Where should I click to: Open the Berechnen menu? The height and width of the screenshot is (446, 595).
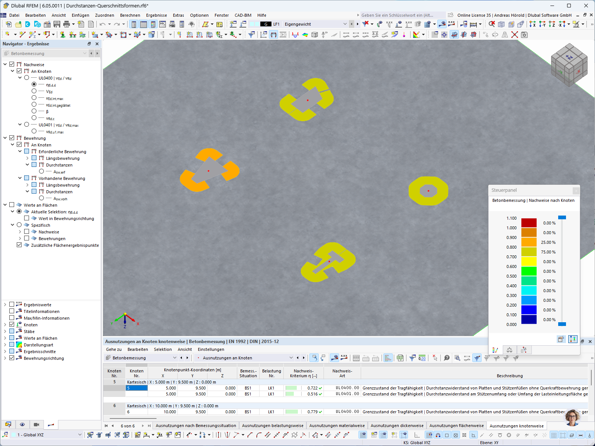click(x=130, y=15)
